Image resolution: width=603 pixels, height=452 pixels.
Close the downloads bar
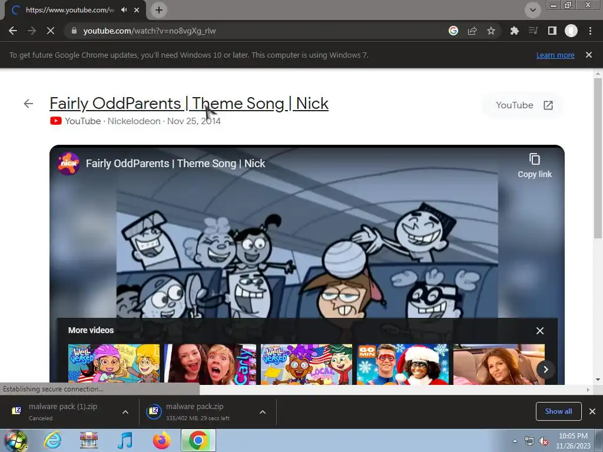592,411
